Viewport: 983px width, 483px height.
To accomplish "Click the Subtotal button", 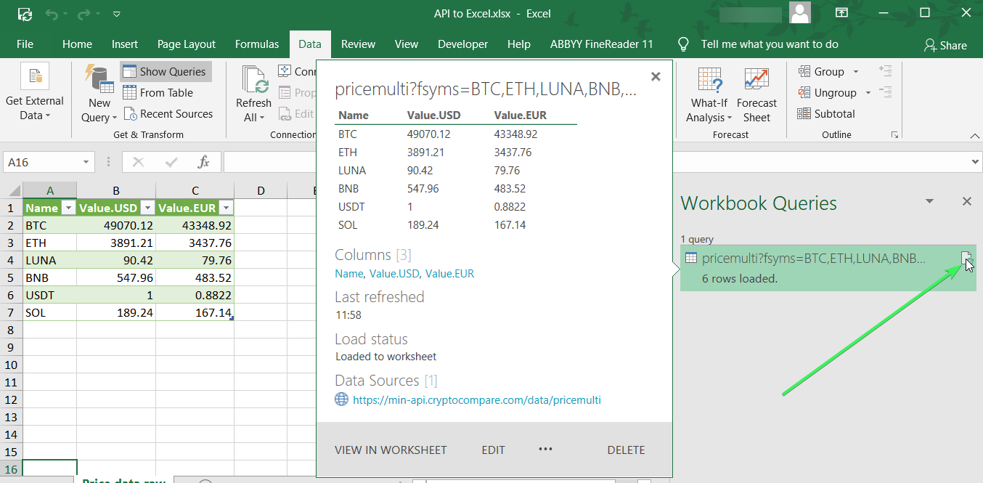I will (826, 113).
